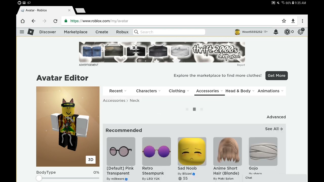Select the Gojo blindfold thumbnail
This screenshot has height=182, width=324.
[x=263, y=151]
